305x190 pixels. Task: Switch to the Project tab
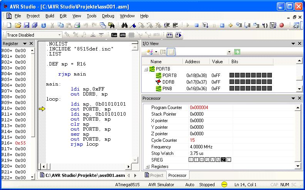pos(154,175)
